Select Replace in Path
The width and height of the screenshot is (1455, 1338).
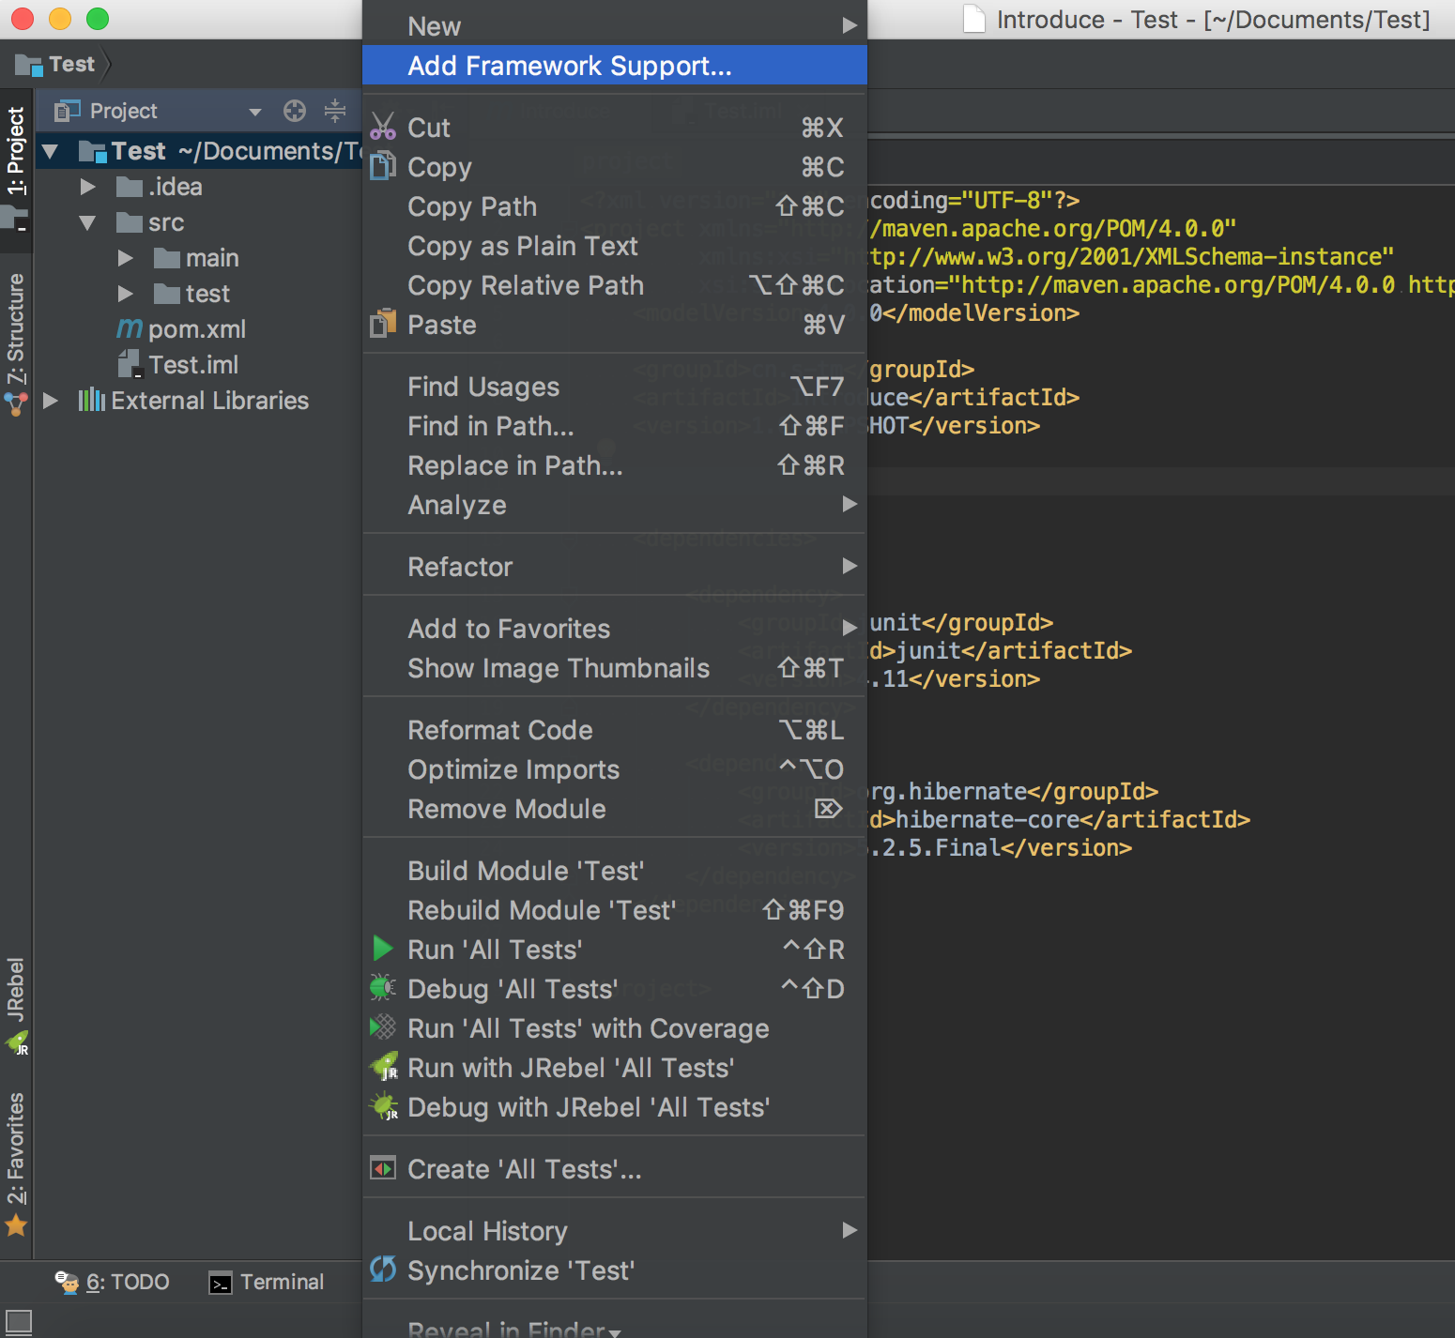615,464
